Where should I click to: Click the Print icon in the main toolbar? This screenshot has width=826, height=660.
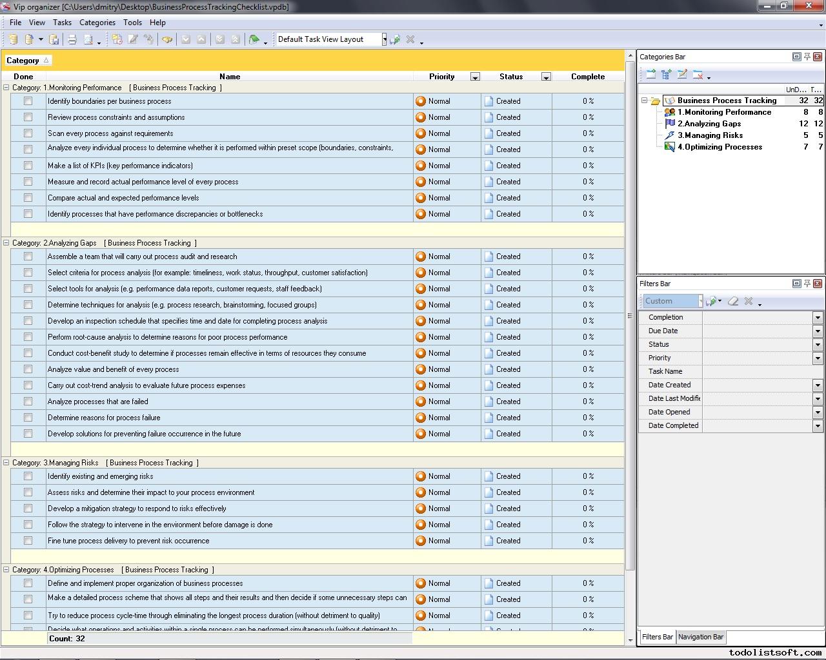pyautogui.click(x=72, y=39)
